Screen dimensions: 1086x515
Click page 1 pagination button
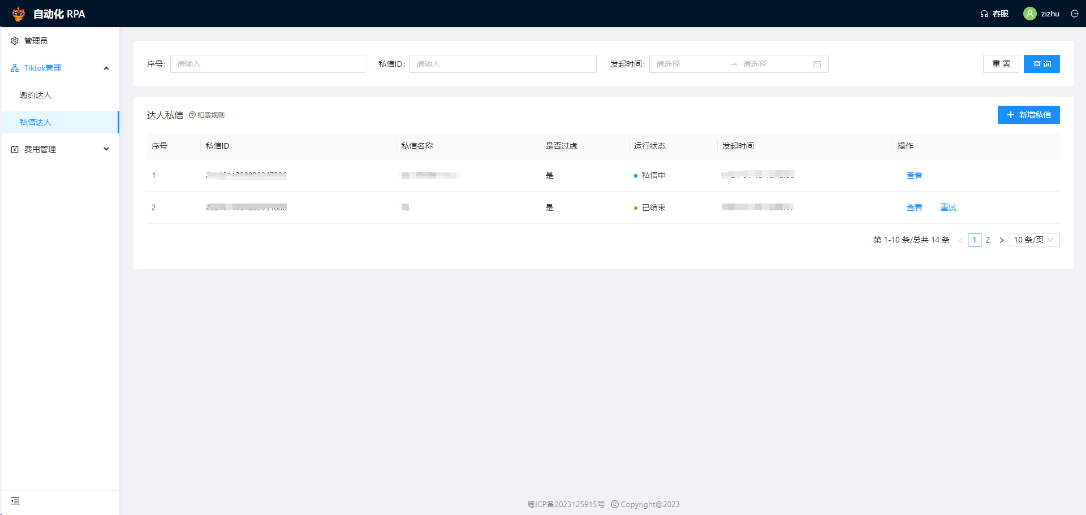tap(975, 240)
